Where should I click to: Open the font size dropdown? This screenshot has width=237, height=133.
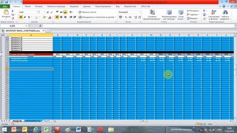[x=44, y=12]
